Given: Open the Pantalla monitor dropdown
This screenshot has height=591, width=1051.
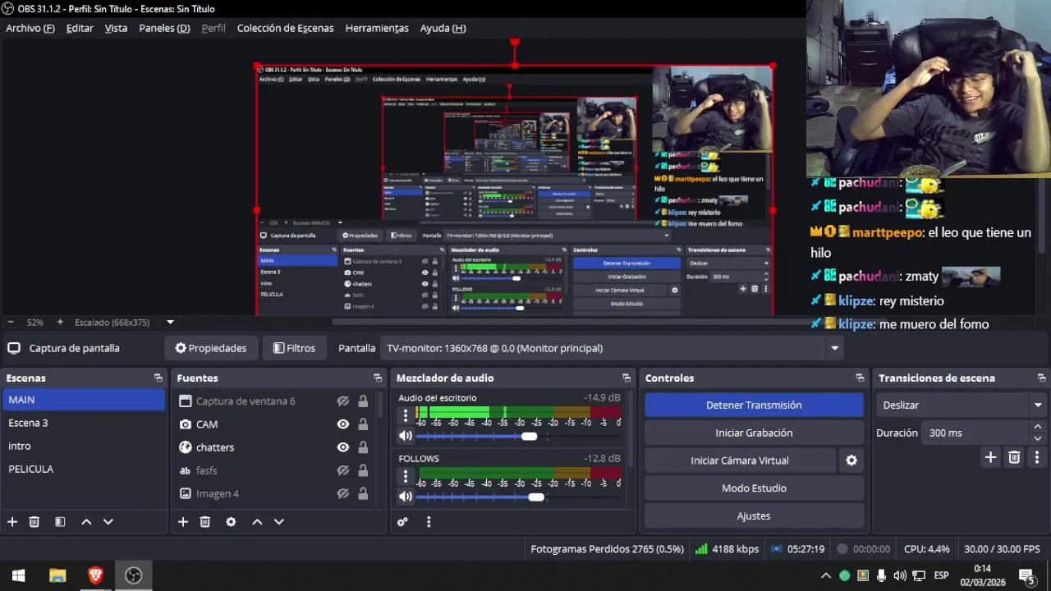Looking at the screenshot, I should 613,348.
